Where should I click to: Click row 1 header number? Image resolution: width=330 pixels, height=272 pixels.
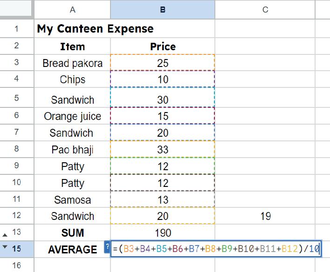click(x=17, y=29)
